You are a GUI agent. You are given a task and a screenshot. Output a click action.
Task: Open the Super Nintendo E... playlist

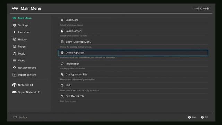30,92
